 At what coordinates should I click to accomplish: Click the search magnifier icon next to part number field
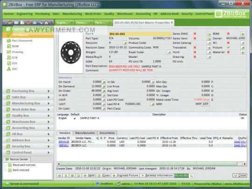[x=191, y=175]
